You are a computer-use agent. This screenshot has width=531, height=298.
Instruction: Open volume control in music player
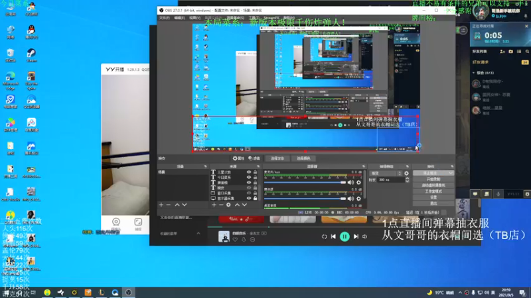pos(364,236)
